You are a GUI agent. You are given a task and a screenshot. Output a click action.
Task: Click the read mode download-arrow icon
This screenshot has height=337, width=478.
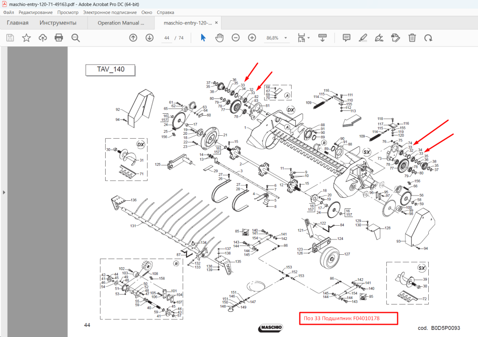pos(323,38)
